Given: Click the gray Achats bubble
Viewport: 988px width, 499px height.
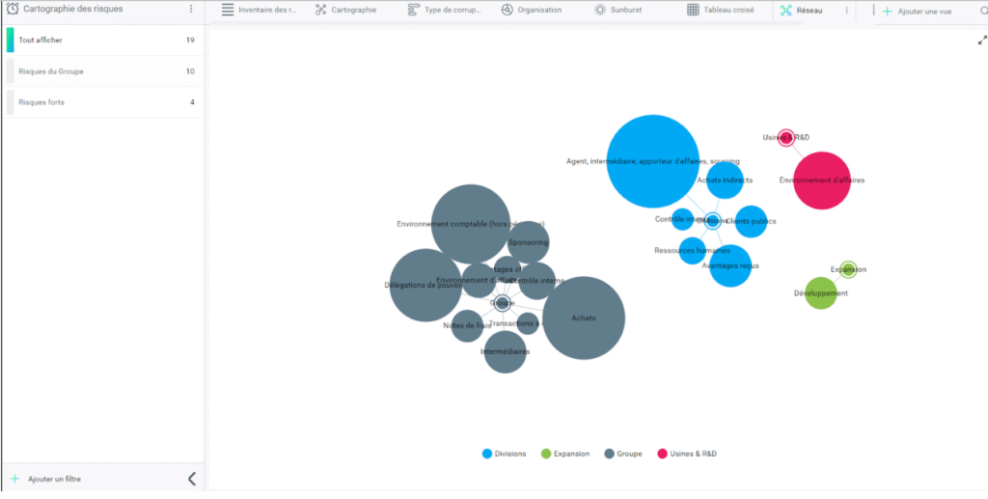Looking at the screenshot, I should click(x=584, y=319).
